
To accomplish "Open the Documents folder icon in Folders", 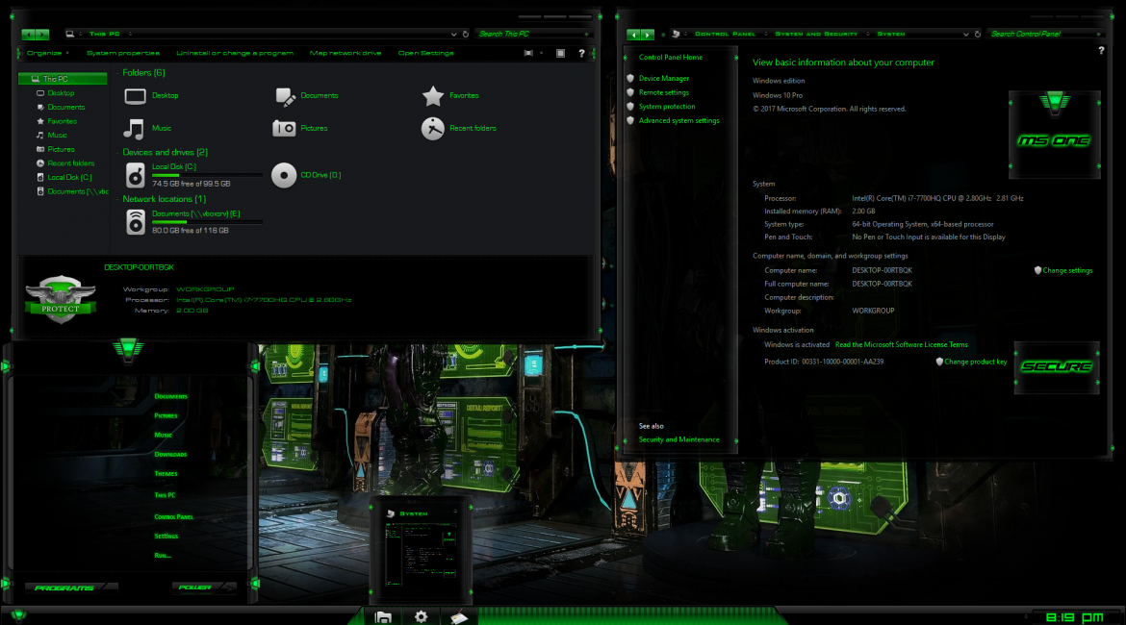I will coord(285,95).
